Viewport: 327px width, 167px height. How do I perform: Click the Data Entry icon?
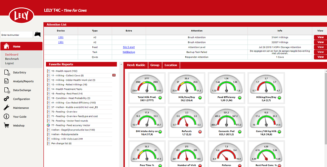click(6, 72)
